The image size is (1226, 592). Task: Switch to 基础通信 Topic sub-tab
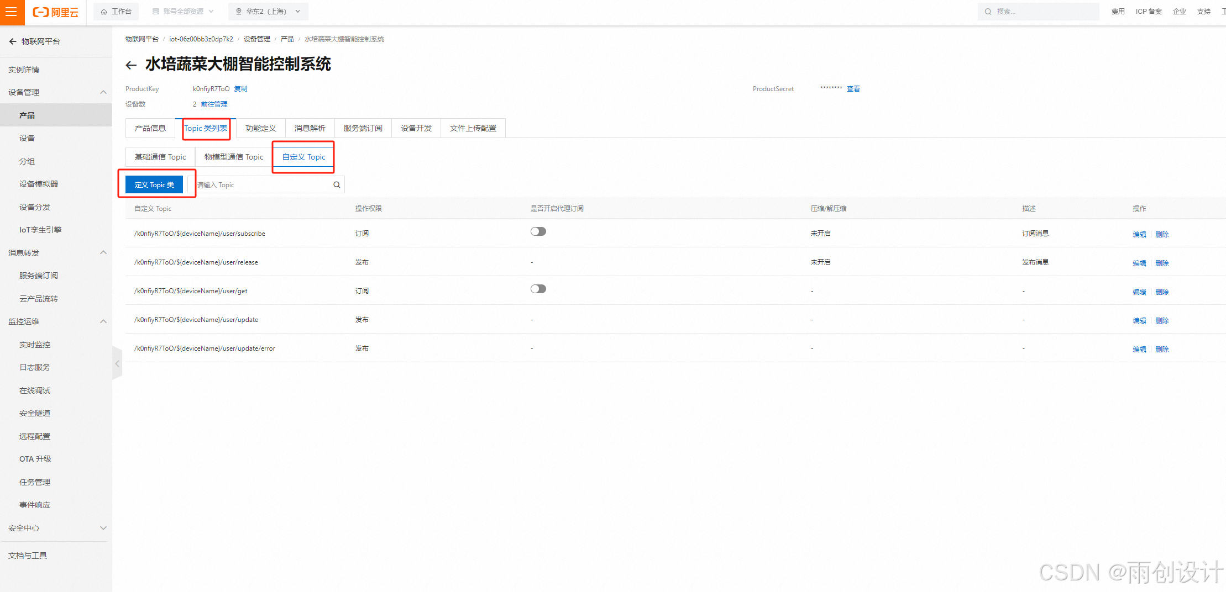(x=160, y=157)
